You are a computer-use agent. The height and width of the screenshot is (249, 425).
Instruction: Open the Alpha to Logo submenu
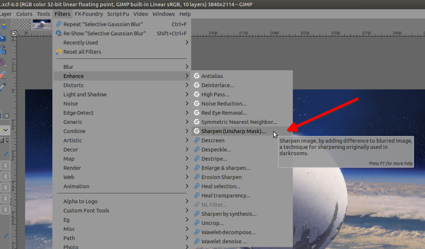click(122, 201)
